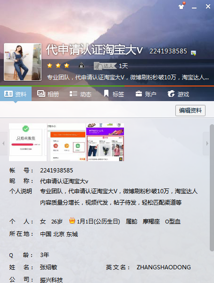This screenshot has height=283, width=214.
Task: Open the purple shopping page thumbnail
Action: 105,142
